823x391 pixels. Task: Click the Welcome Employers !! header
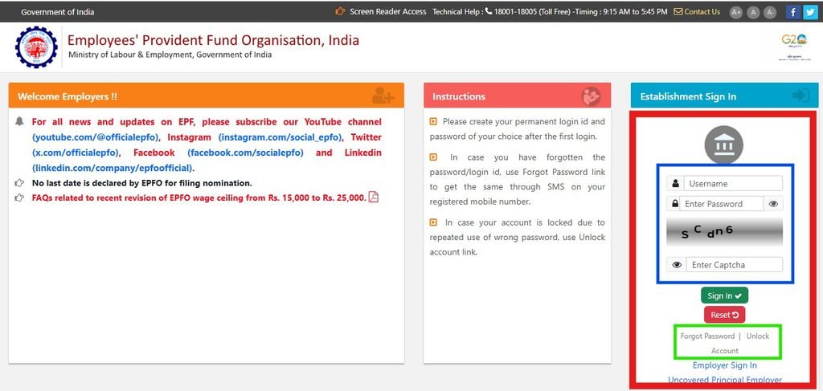68,96
